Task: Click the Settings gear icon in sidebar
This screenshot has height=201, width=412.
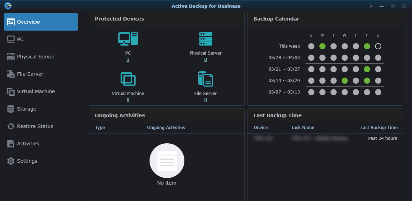Action: coord(11,161)
